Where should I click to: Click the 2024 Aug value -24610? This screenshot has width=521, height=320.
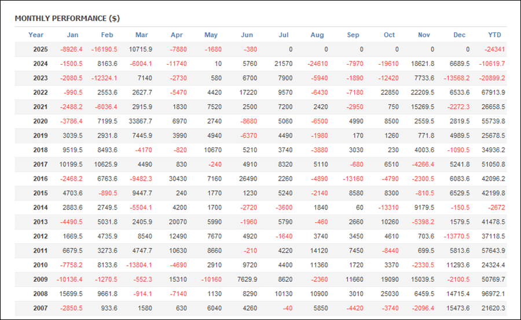pos(318,64)
